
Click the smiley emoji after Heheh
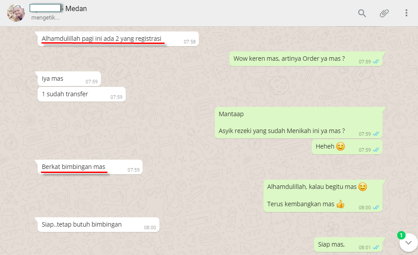pyautogui.click(x=341, y=146)
